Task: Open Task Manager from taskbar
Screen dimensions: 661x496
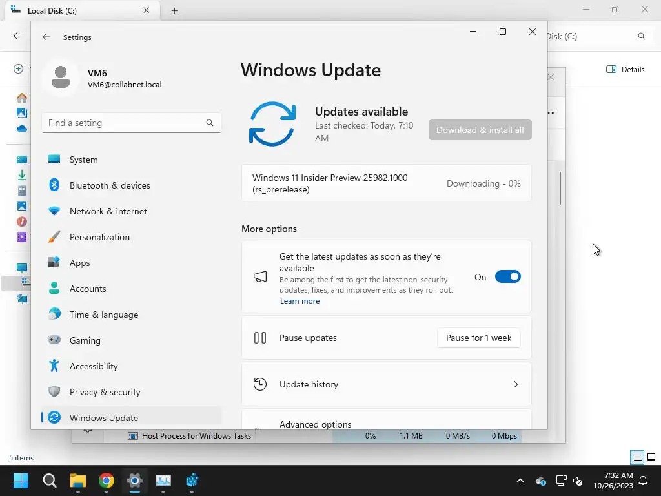Action: point(163,480)
